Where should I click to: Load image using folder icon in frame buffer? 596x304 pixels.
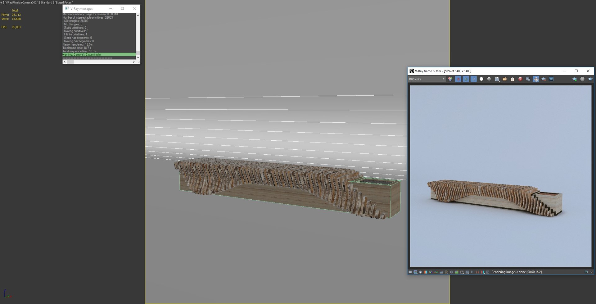click(505, 79)
